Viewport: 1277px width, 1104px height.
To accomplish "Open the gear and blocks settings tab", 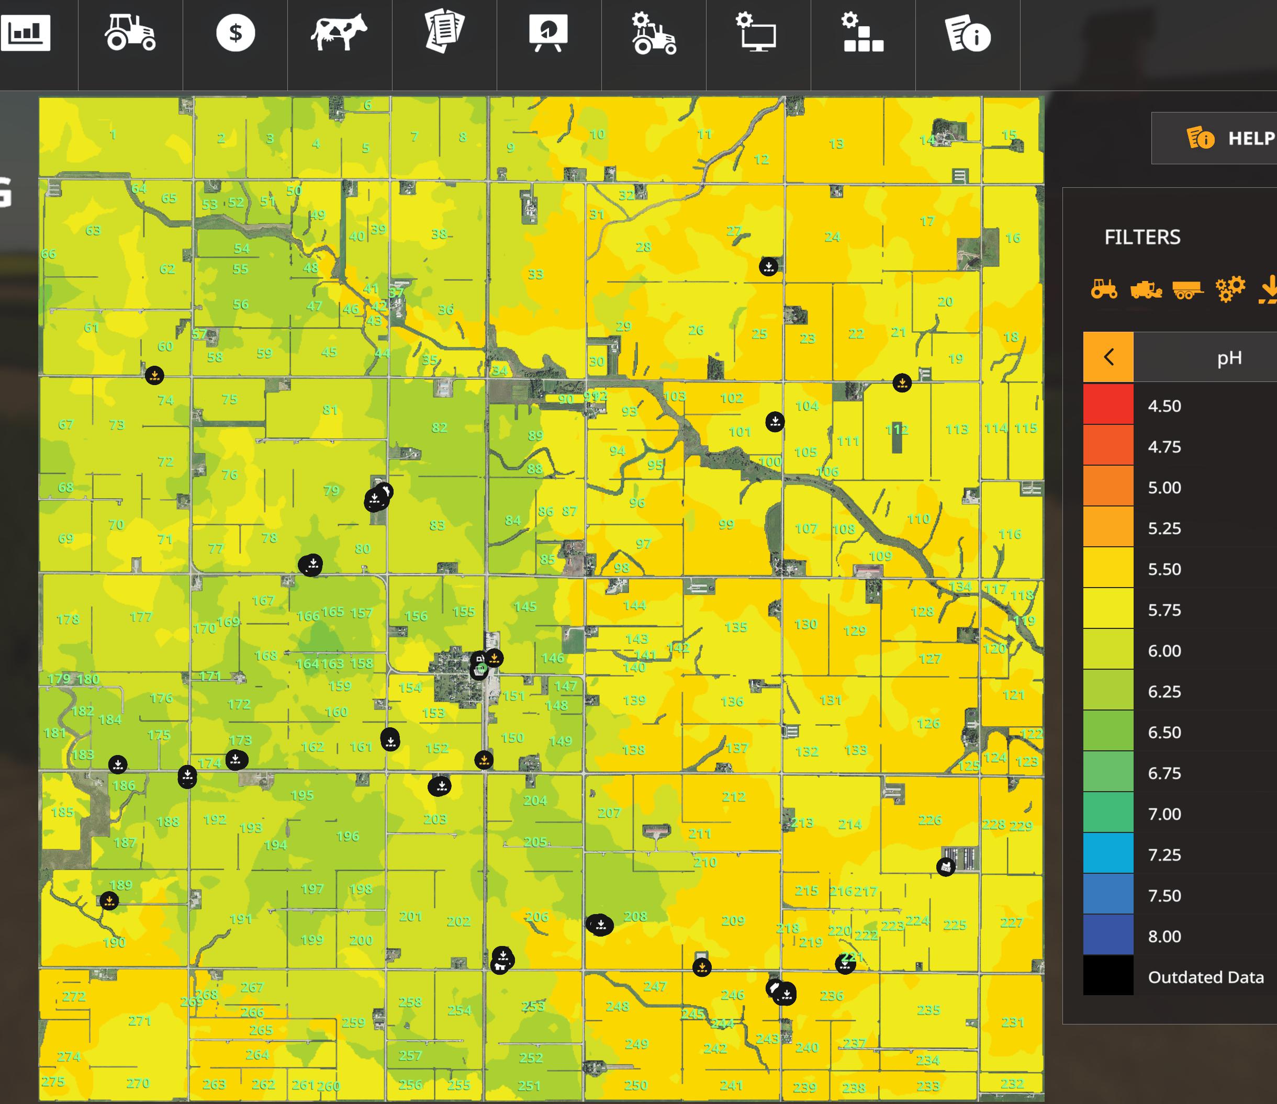I will (x=863, y=32).
